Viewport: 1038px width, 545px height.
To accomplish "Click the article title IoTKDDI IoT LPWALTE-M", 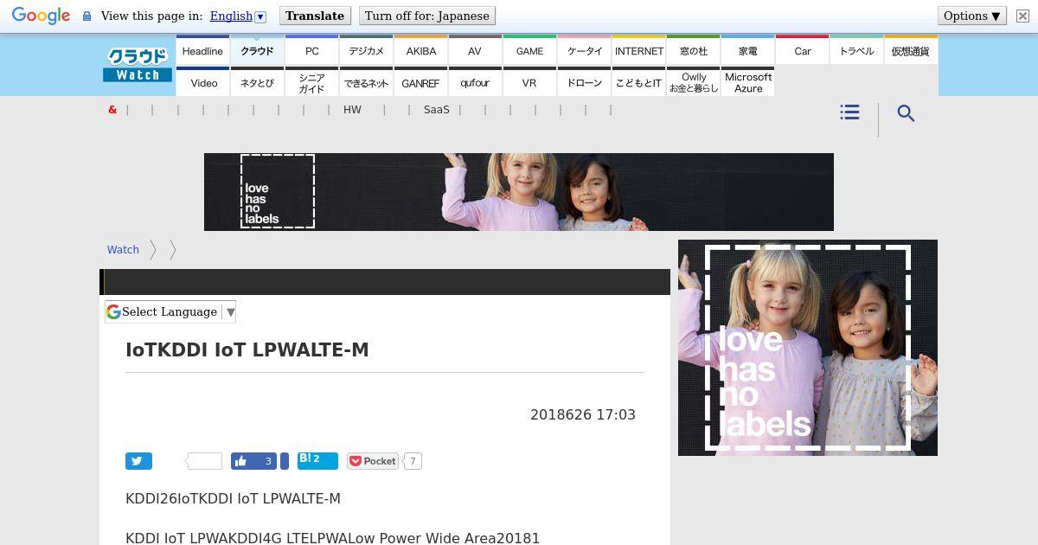I will coord(247,349).
